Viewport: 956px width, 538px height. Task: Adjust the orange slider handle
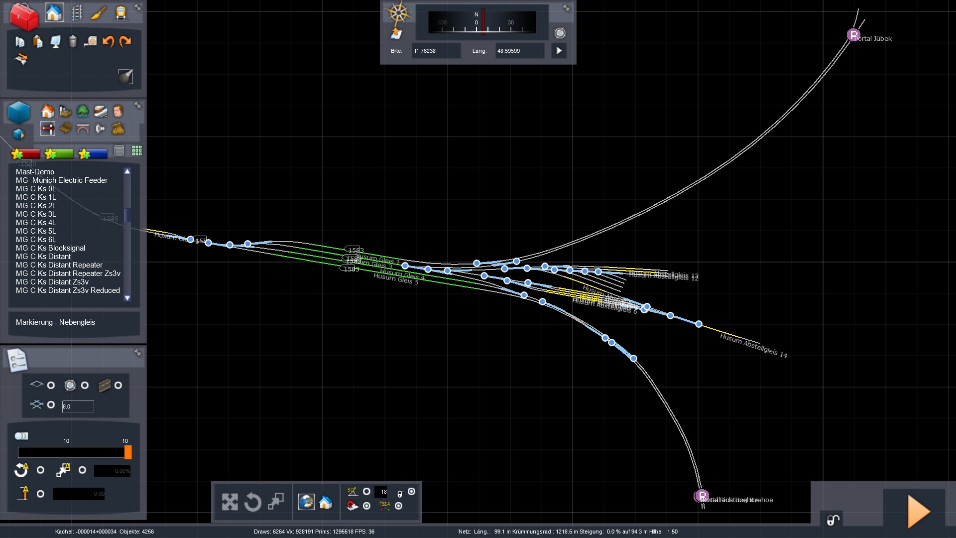coord(128,452)
